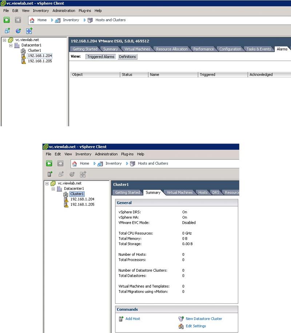Screen dimensions: 291x333
Task: Click the breadcrumb arrow before Inventory in the Cluster1 window
Action: tap(95, 163)
